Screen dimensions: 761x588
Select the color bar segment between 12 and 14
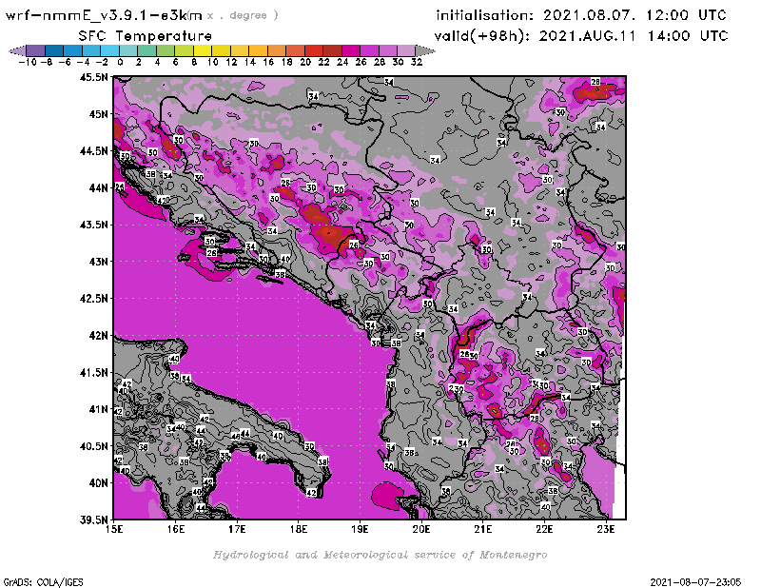tap(240, 50)
